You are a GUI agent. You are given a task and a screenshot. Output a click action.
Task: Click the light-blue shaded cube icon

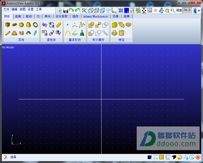(108, 10)
